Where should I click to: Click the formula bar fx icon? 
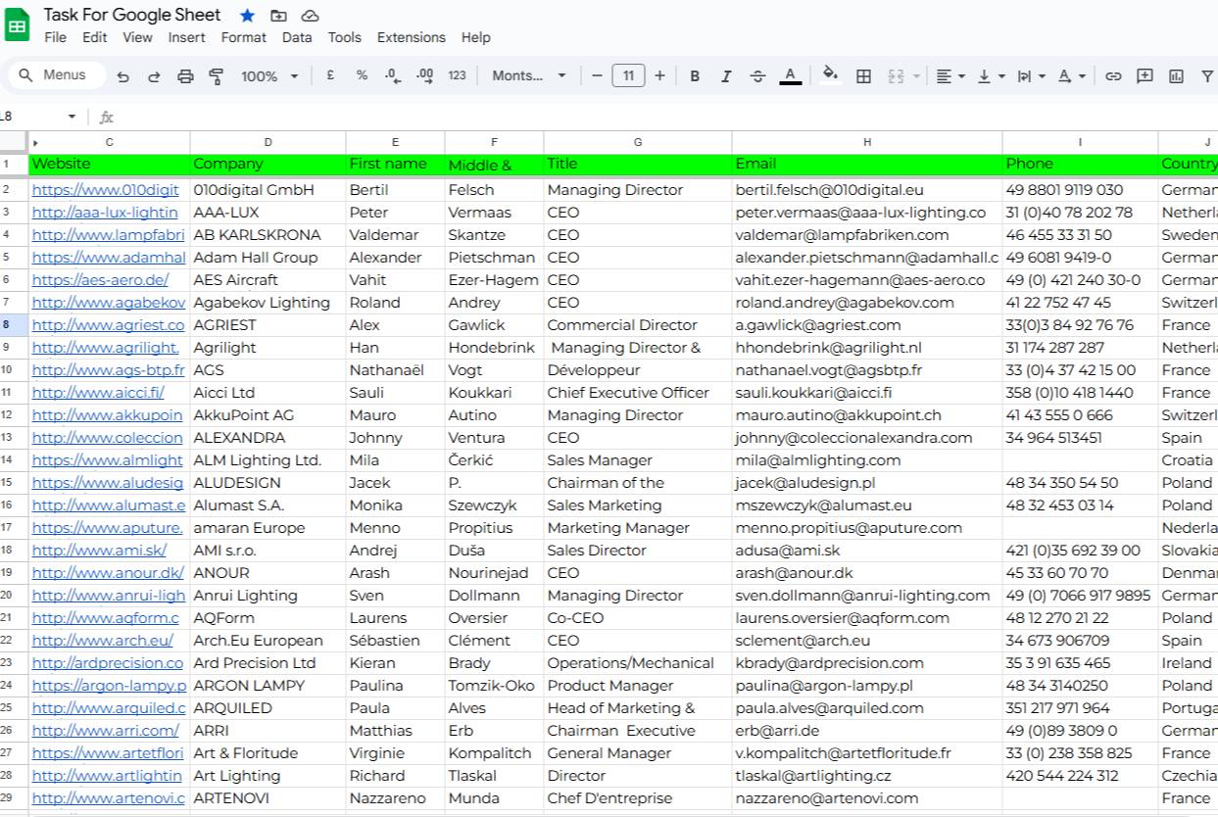(x=107, y=118)
